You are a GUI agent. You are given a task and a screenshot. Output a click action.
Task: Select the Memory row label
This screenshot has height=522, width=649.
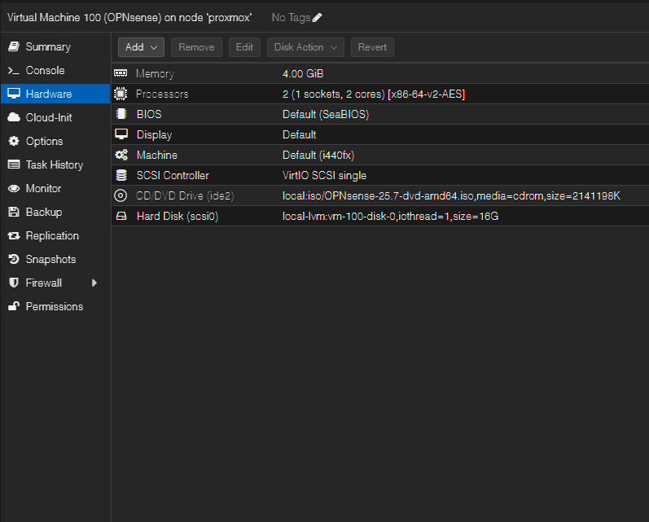click(x=155, y=73)
